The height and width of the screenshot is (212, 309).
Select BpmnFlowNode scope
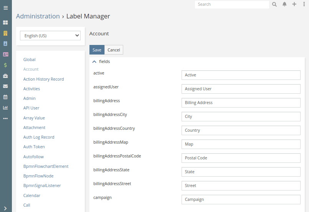click(38, 176)
